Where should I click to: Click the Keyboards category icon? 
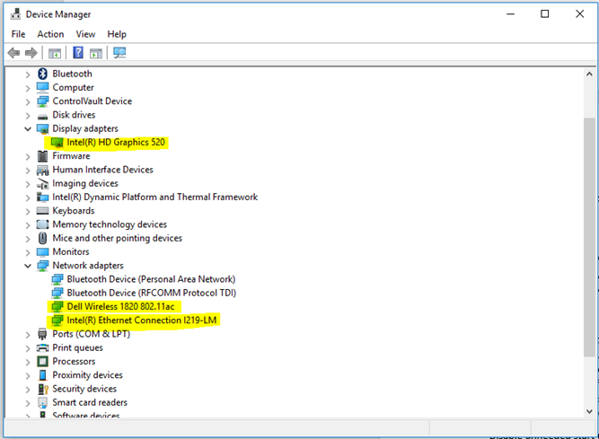(42, 211)
